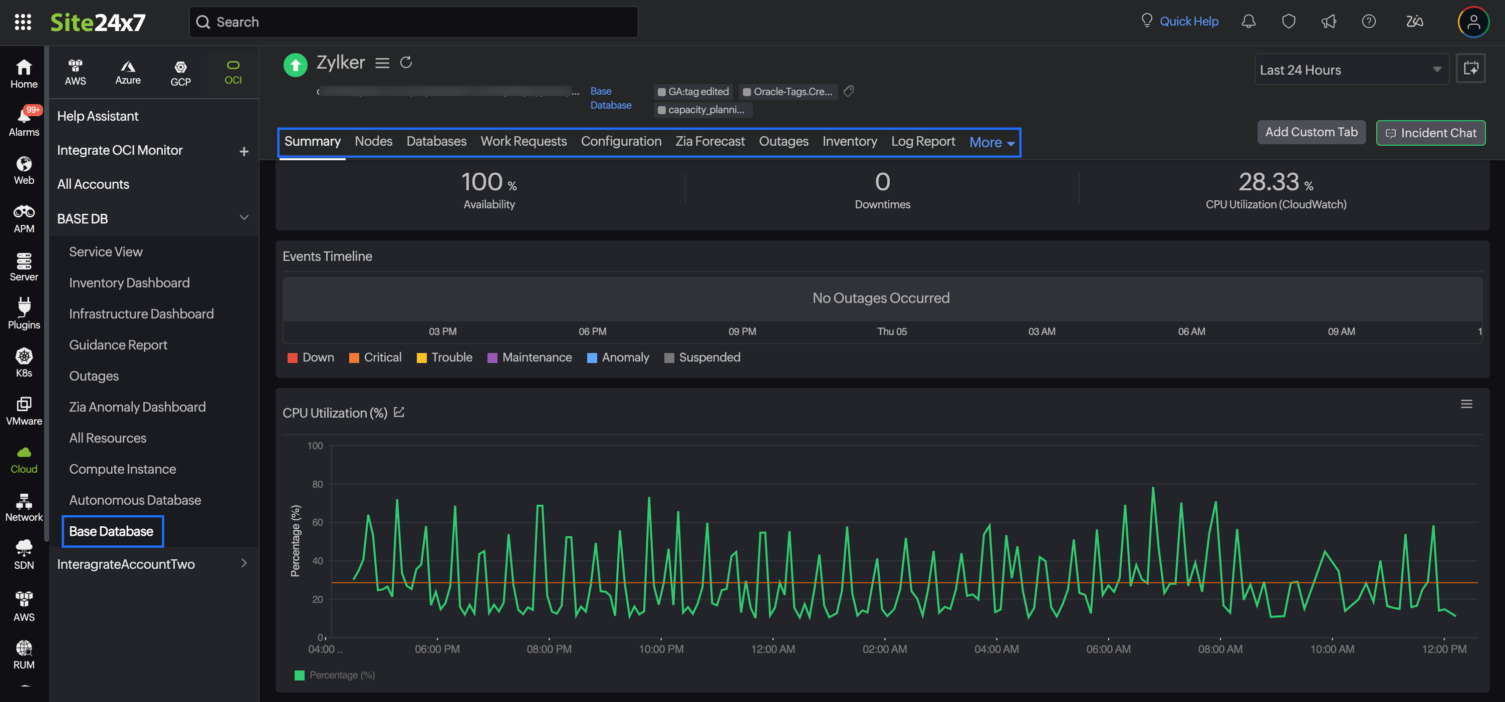This screenshot has width=1505, height=702.
Task: Click the announcements megaphone icon
Action: point(1329,22)
